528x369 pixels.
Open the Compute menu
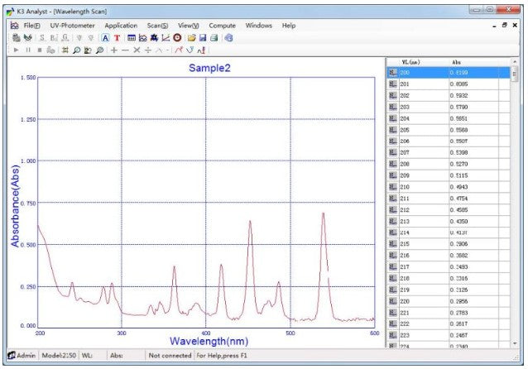223,26
